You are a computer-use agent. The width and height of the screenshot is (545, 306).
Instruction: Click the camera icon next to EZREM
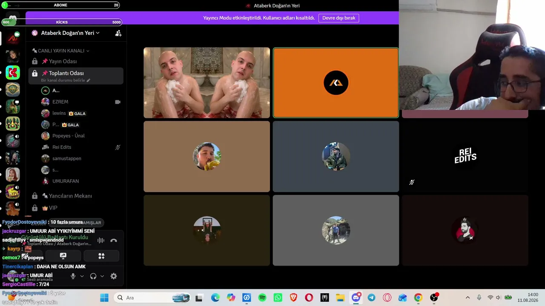pyautogui.click(x=118, y=102)
